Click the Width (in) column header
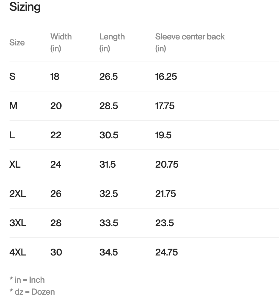This screenshot has height=303, width=279. tap(61, 42)
